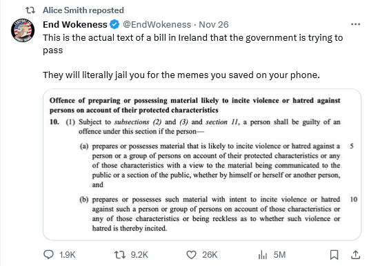The image size is (369, 266).
Task: Click the small repost icon beside Alice Smith
Action: coord(30,10)
